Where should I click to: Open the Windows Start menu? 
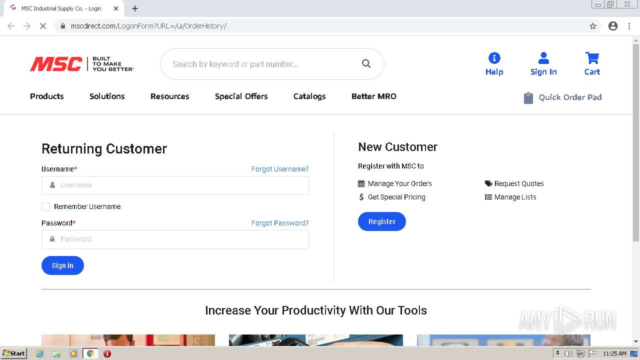(x=13, y=353)
